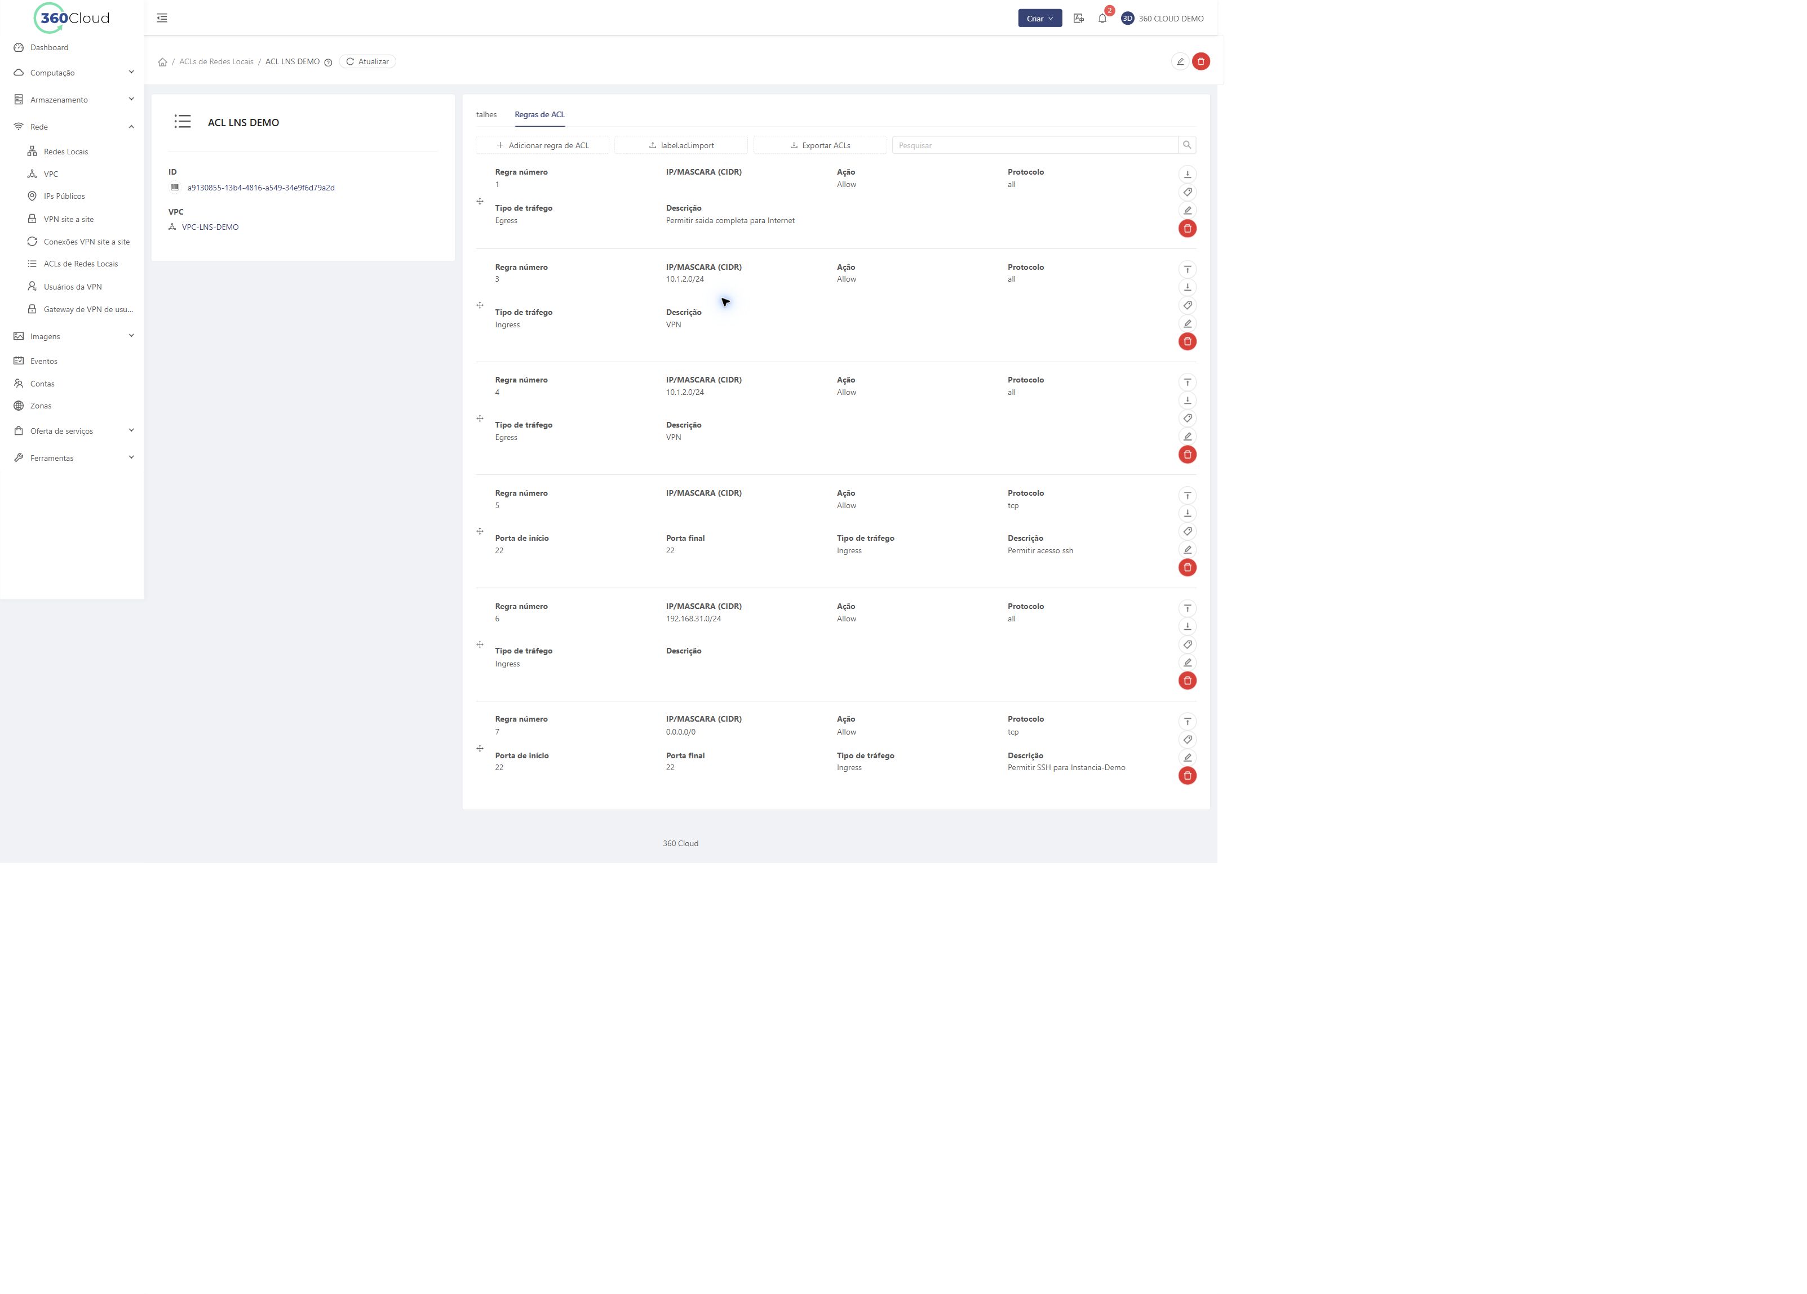Click the search magnifier icon

(1187, 145)
